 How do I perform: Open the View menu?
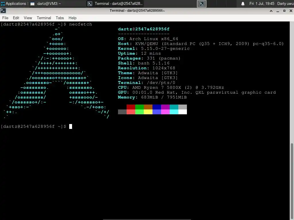point(28,18)
